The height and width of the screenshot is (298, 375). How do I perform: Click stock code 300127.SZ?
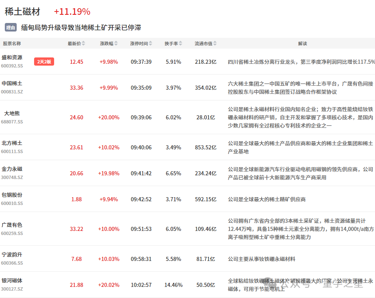coord(12,289)
